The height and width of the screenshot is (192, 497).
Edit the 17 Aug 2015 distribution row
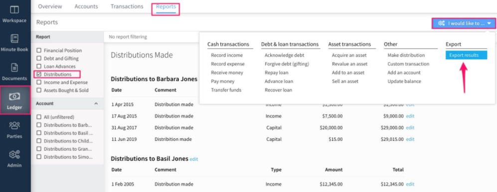click(410, 116)
